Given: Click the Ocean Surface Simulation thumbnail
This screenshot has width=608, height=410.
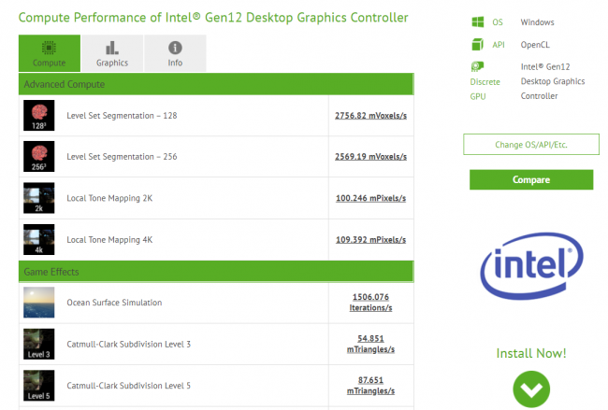Looking at the screenshot, I should tap(39, 303).
